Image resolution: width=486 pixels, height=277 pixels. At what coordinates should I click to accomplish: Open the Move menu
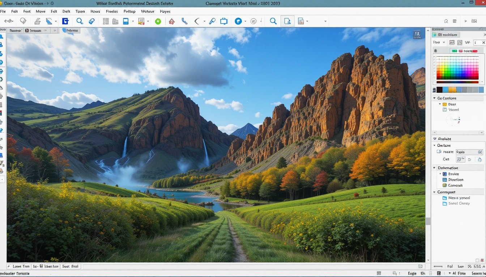[x=40, y=11]
